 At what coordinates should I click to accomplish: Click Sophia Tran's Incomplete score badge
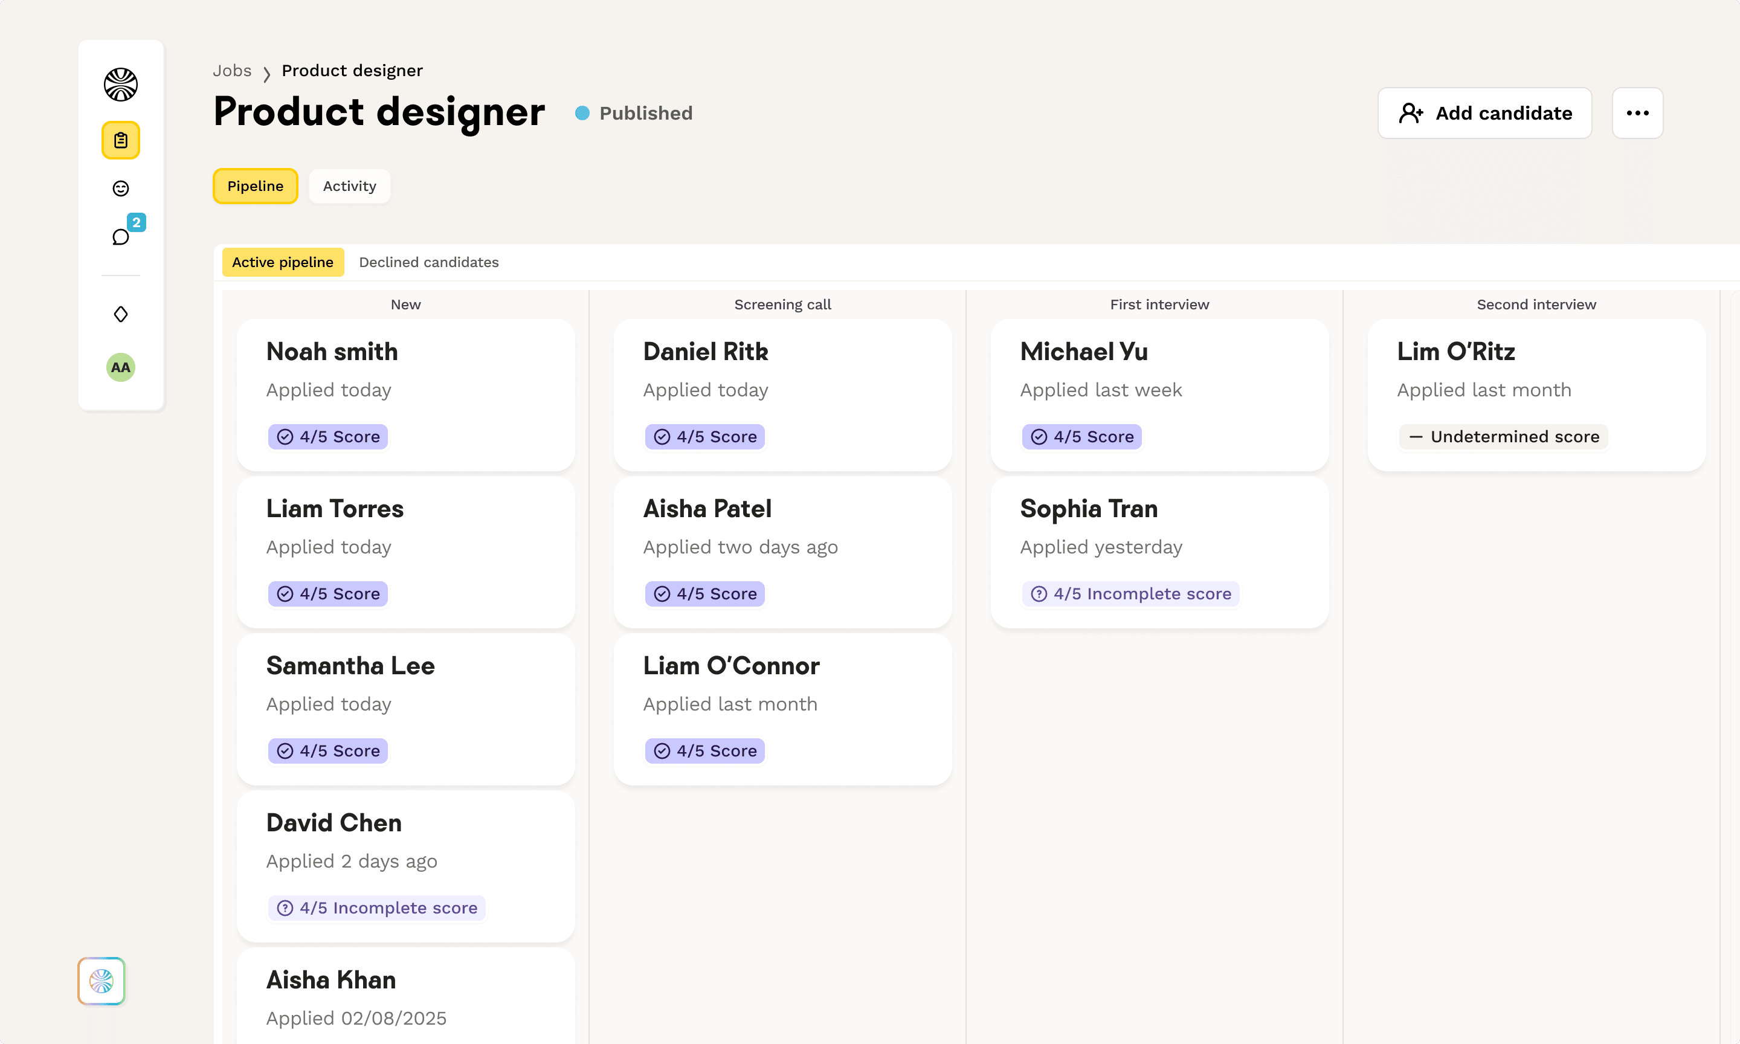[x=1130, y=594]
